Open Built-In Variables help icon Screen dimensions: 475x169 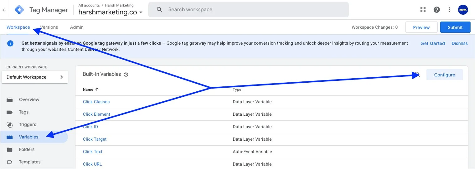click(126, 75)
